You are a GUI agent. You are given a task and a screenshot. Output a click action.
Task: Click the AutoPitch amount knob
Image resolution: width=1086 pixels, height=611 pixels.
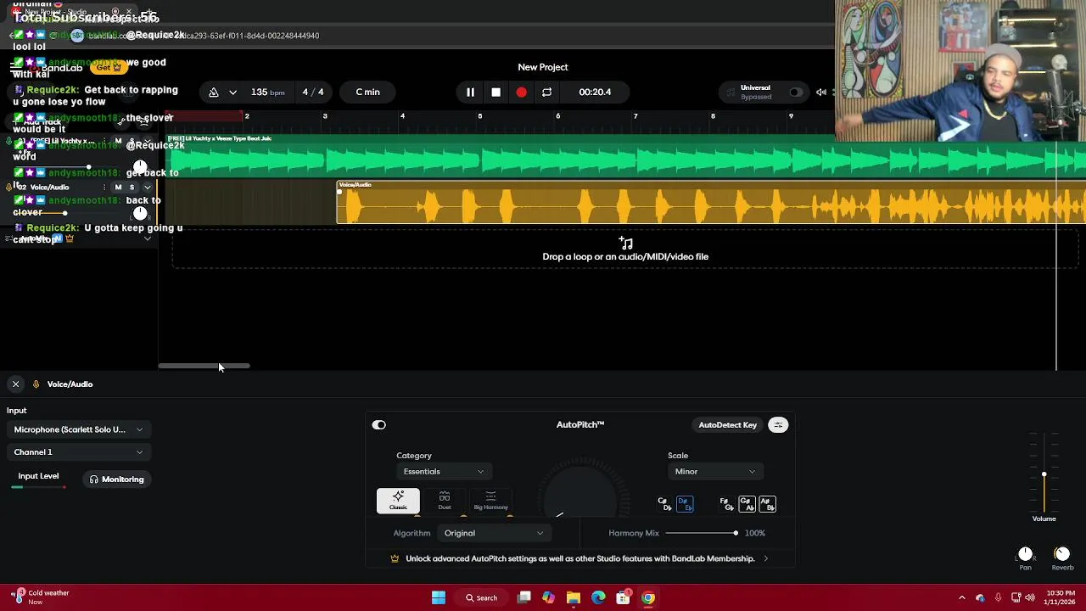pos(580,494)
